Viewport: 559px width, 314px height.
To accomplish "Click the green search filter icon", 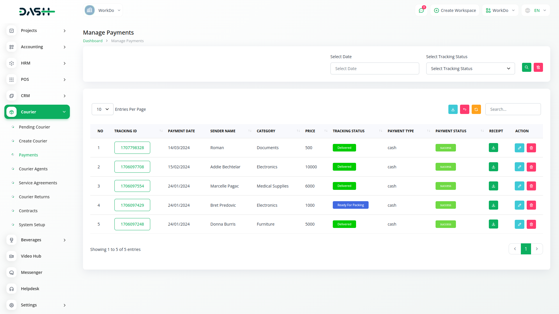I will (x=526, y=67).
